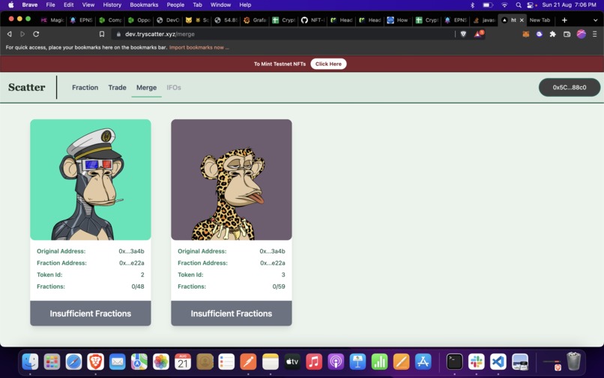Expand the tab search chevron

pos(595,20)
